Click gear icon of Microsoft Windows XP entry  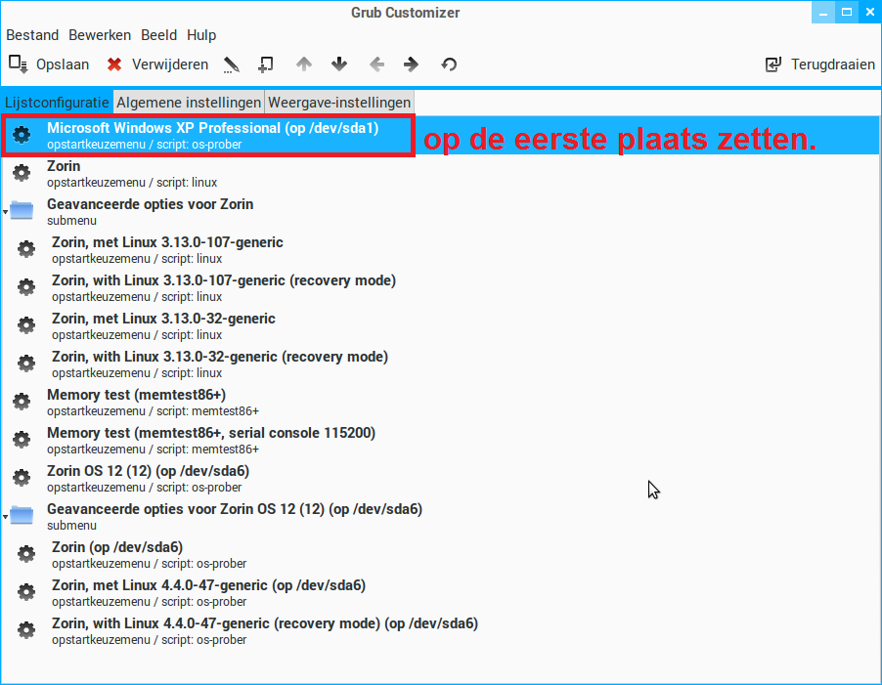pyautogui.click(x=22, y=135)
